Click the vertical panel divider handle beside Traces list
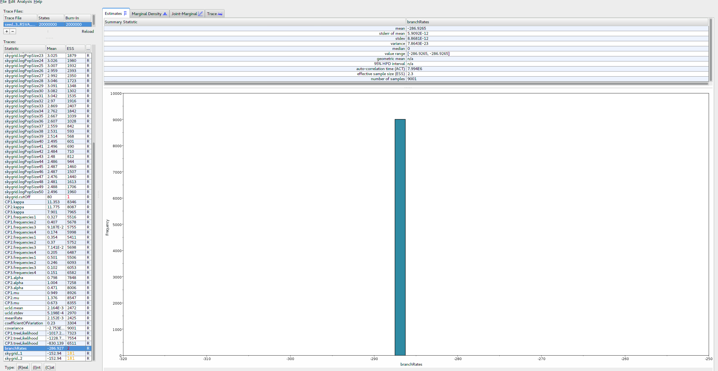The image size is (718, 371). tap(98, 193)
